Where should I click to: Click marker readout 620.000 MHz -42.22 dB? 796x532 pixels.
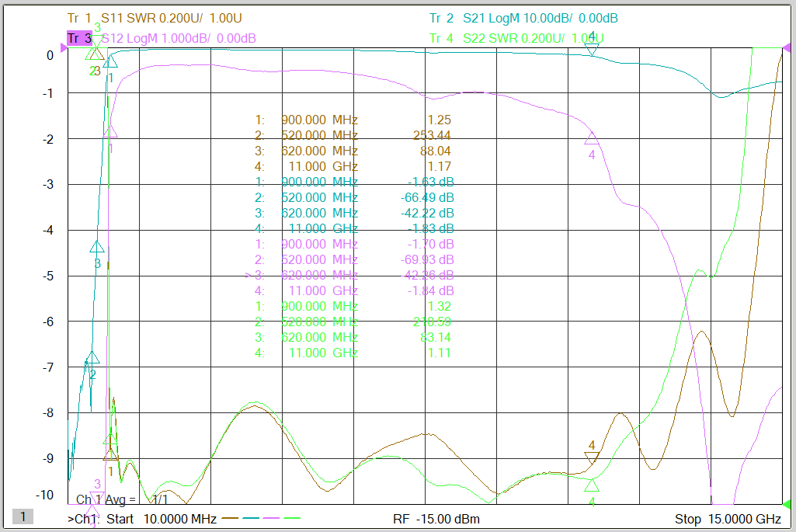[x=354, y=214]
